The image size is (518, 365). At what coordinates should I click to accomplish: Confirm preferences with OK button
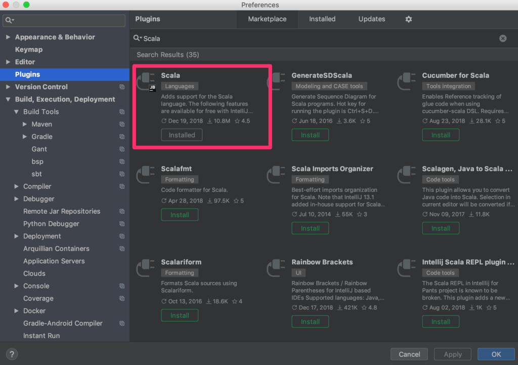coord(496,354)
